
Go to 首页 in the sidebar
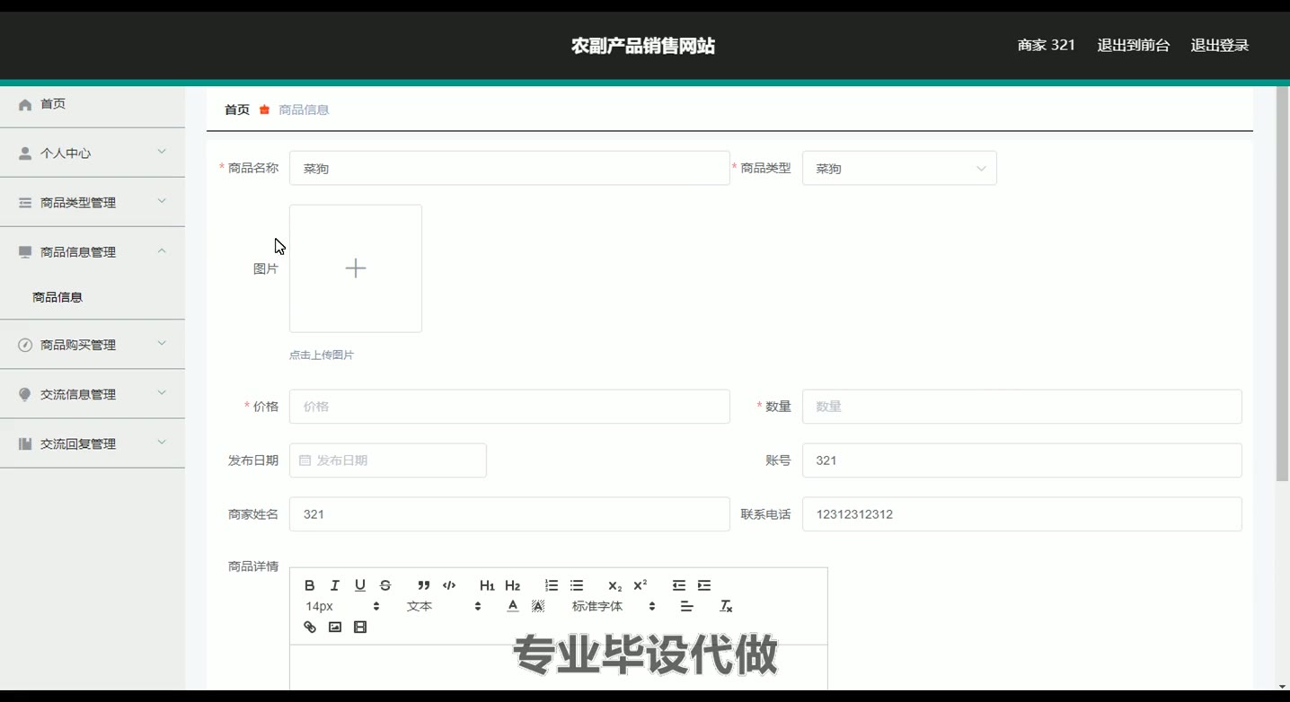pyautogui.click(x=93, y=104)
